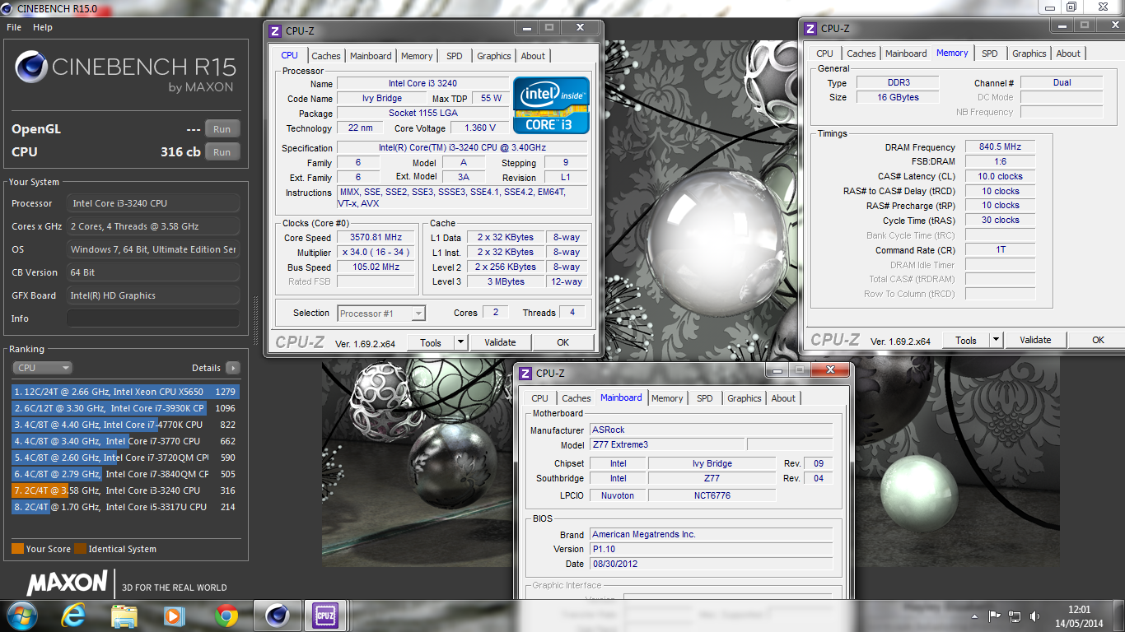Open Action Center flag tray icon
The width and height of the screenshot is (1125, 632).
coord(995,616)
